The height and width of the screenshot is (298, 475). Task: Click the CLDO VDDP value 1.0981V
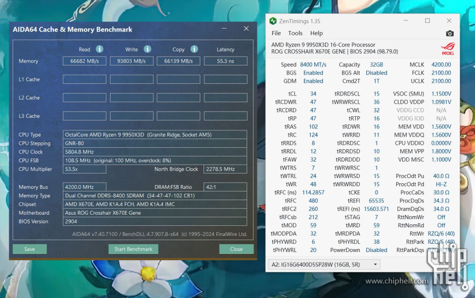441,102
